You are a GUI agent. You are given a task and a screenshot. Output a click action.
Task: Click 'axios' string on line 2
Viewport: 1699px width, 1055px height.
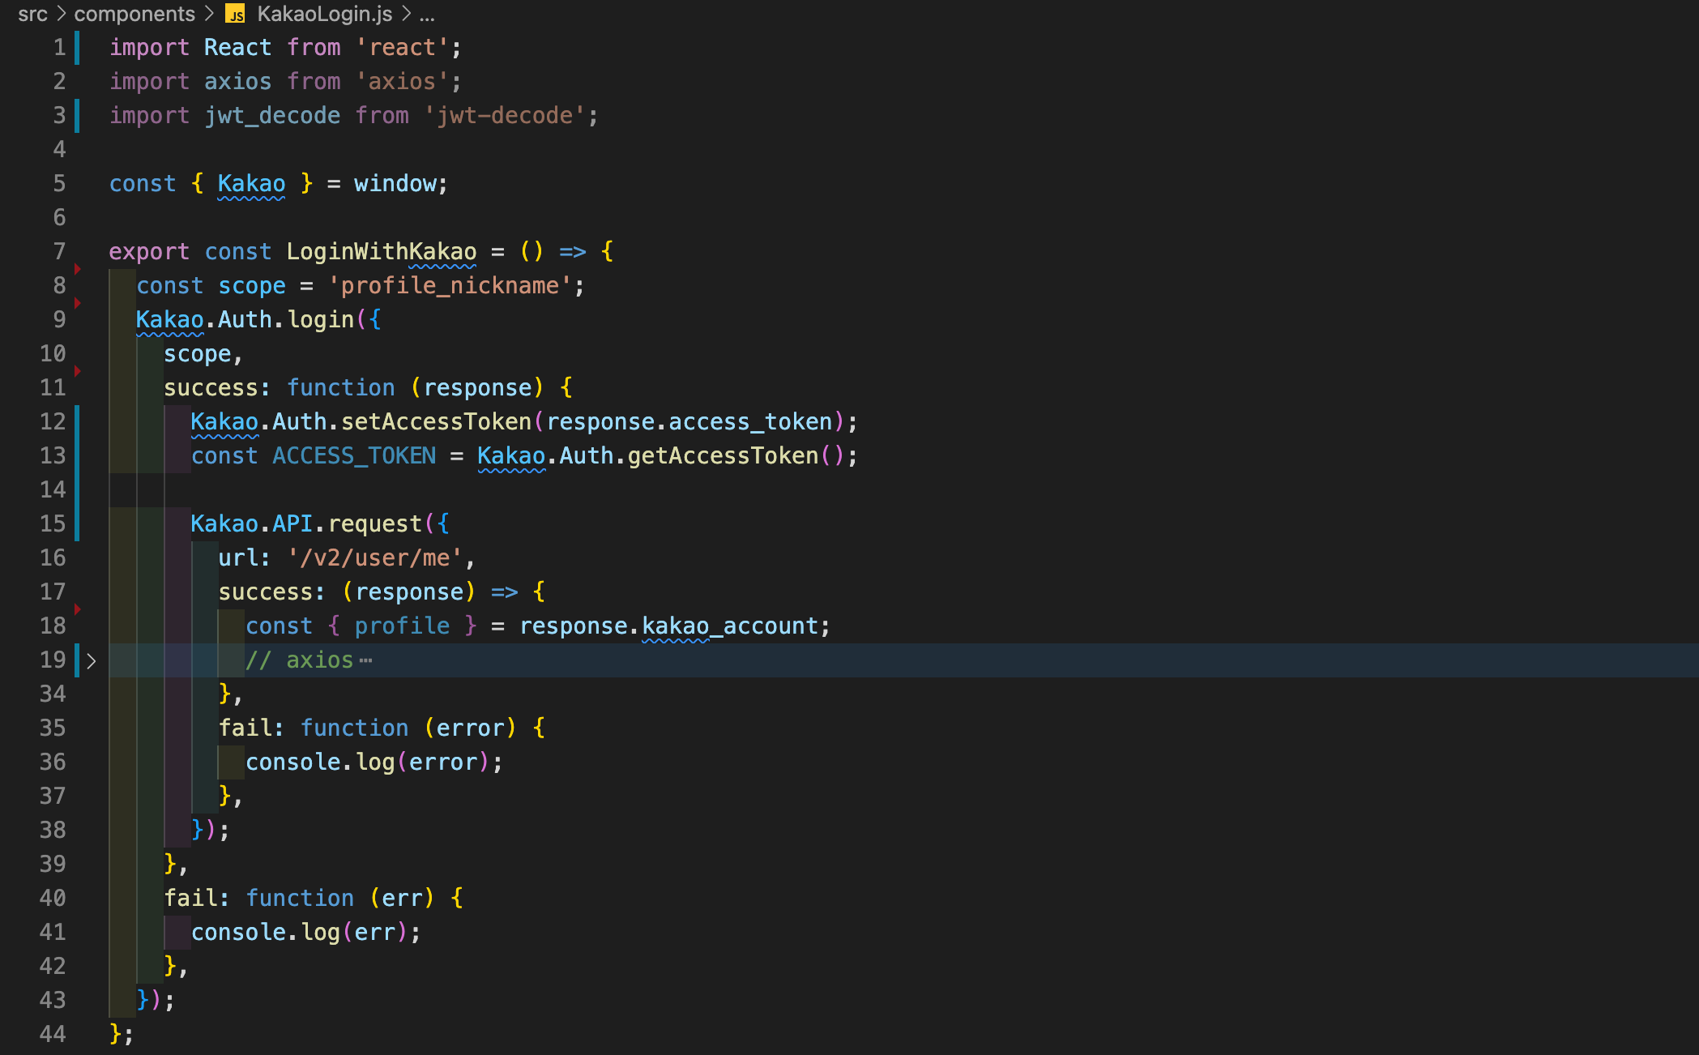tap(402, 82)
